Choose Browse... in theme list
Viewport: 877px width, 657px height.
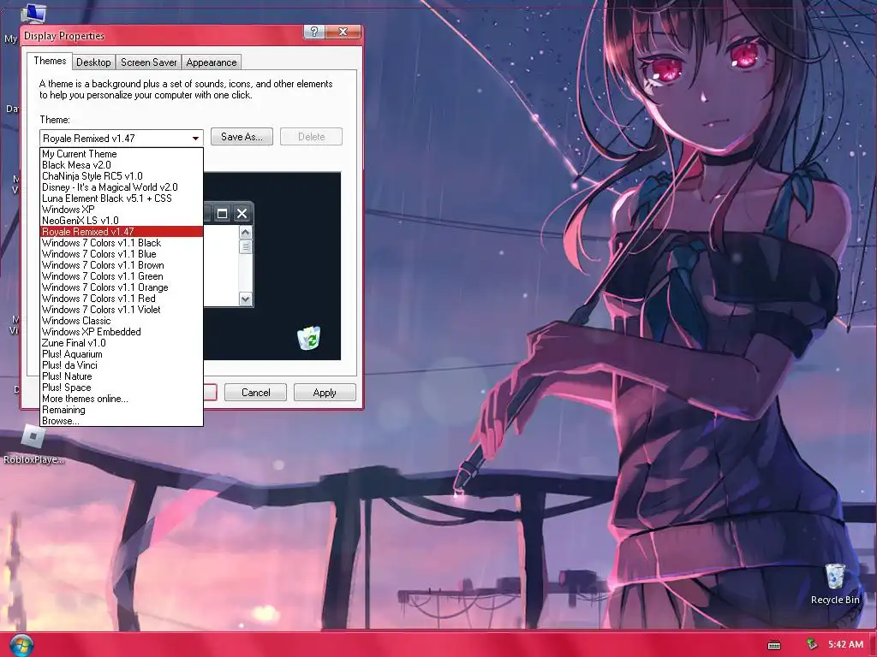(122, 421)
